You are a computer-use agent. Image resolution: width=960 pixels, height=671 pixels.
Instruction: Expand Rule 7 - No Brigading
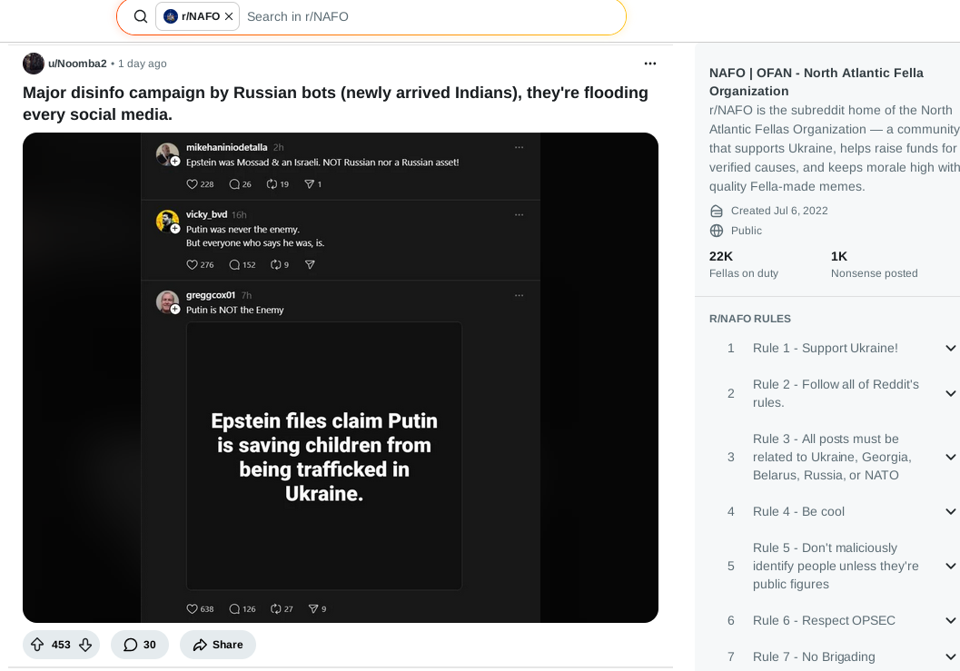point(950,657)
